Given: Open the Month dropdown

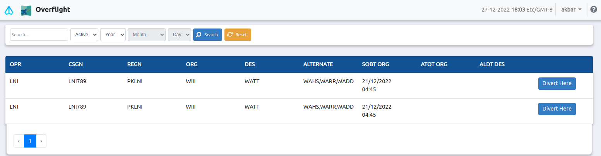Looking at the screenshot, I should tap(147, 35).
